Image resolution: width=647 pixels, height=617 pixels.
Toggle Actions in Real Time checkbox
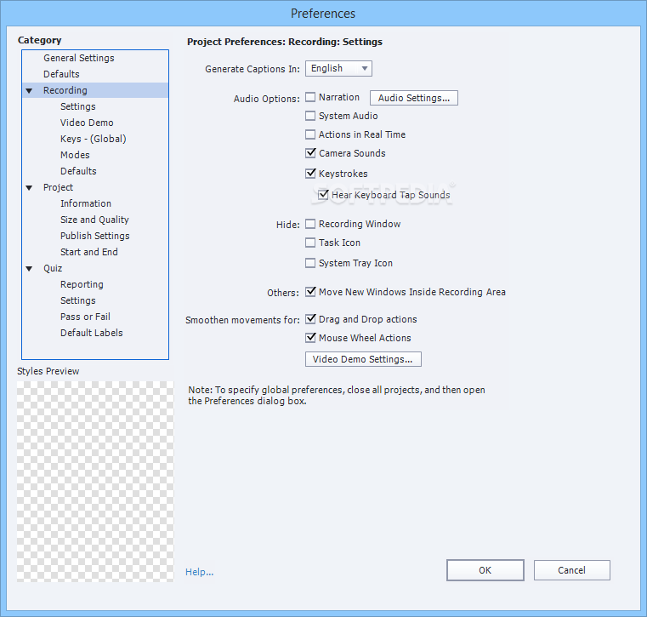tap(310, 134)
